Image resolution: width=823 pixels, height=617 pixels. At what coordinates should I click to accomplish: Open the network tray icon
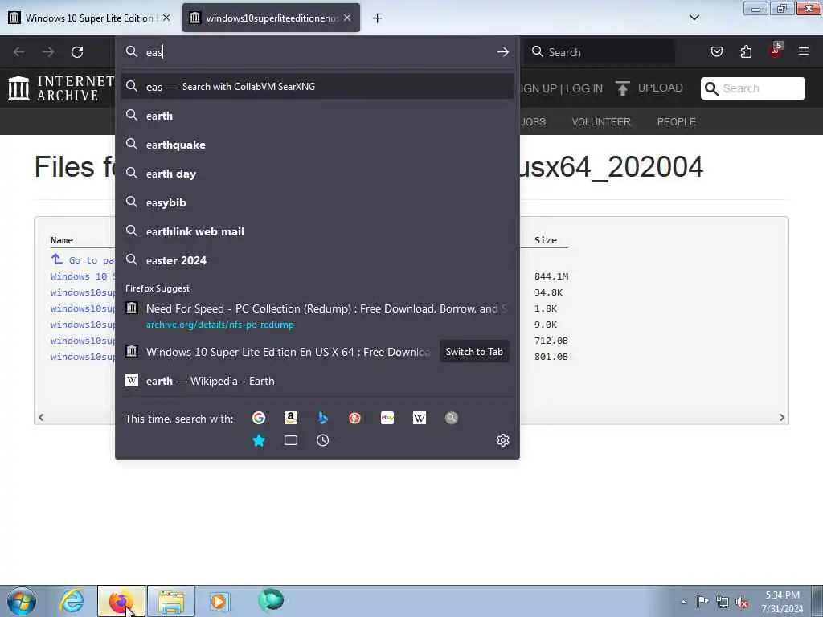(723, 603)
